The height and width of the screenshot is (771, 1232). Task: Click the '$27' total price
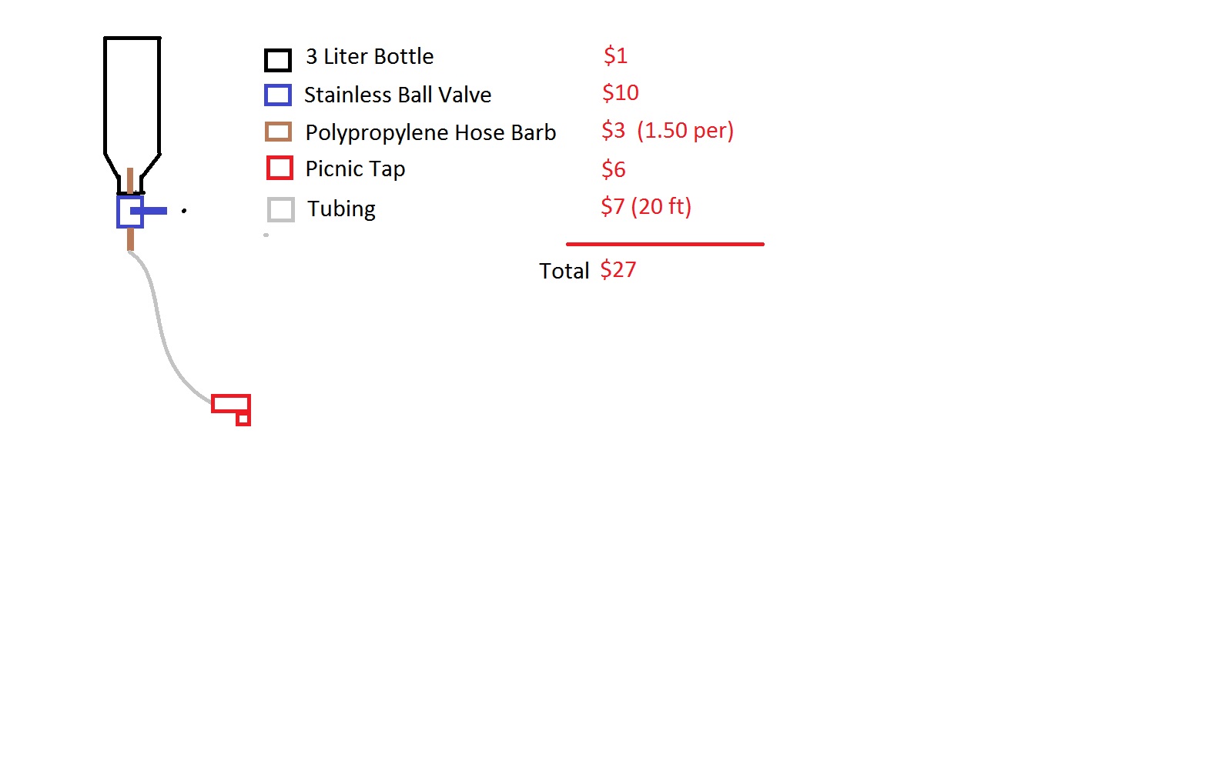click(618, 269)
